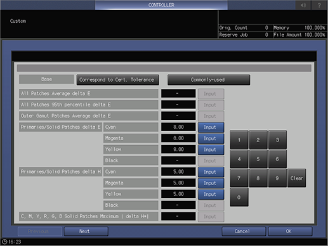Tap keypad number 4
The image size is (328, 246).
pyautogui.click(x=239, y=159)
